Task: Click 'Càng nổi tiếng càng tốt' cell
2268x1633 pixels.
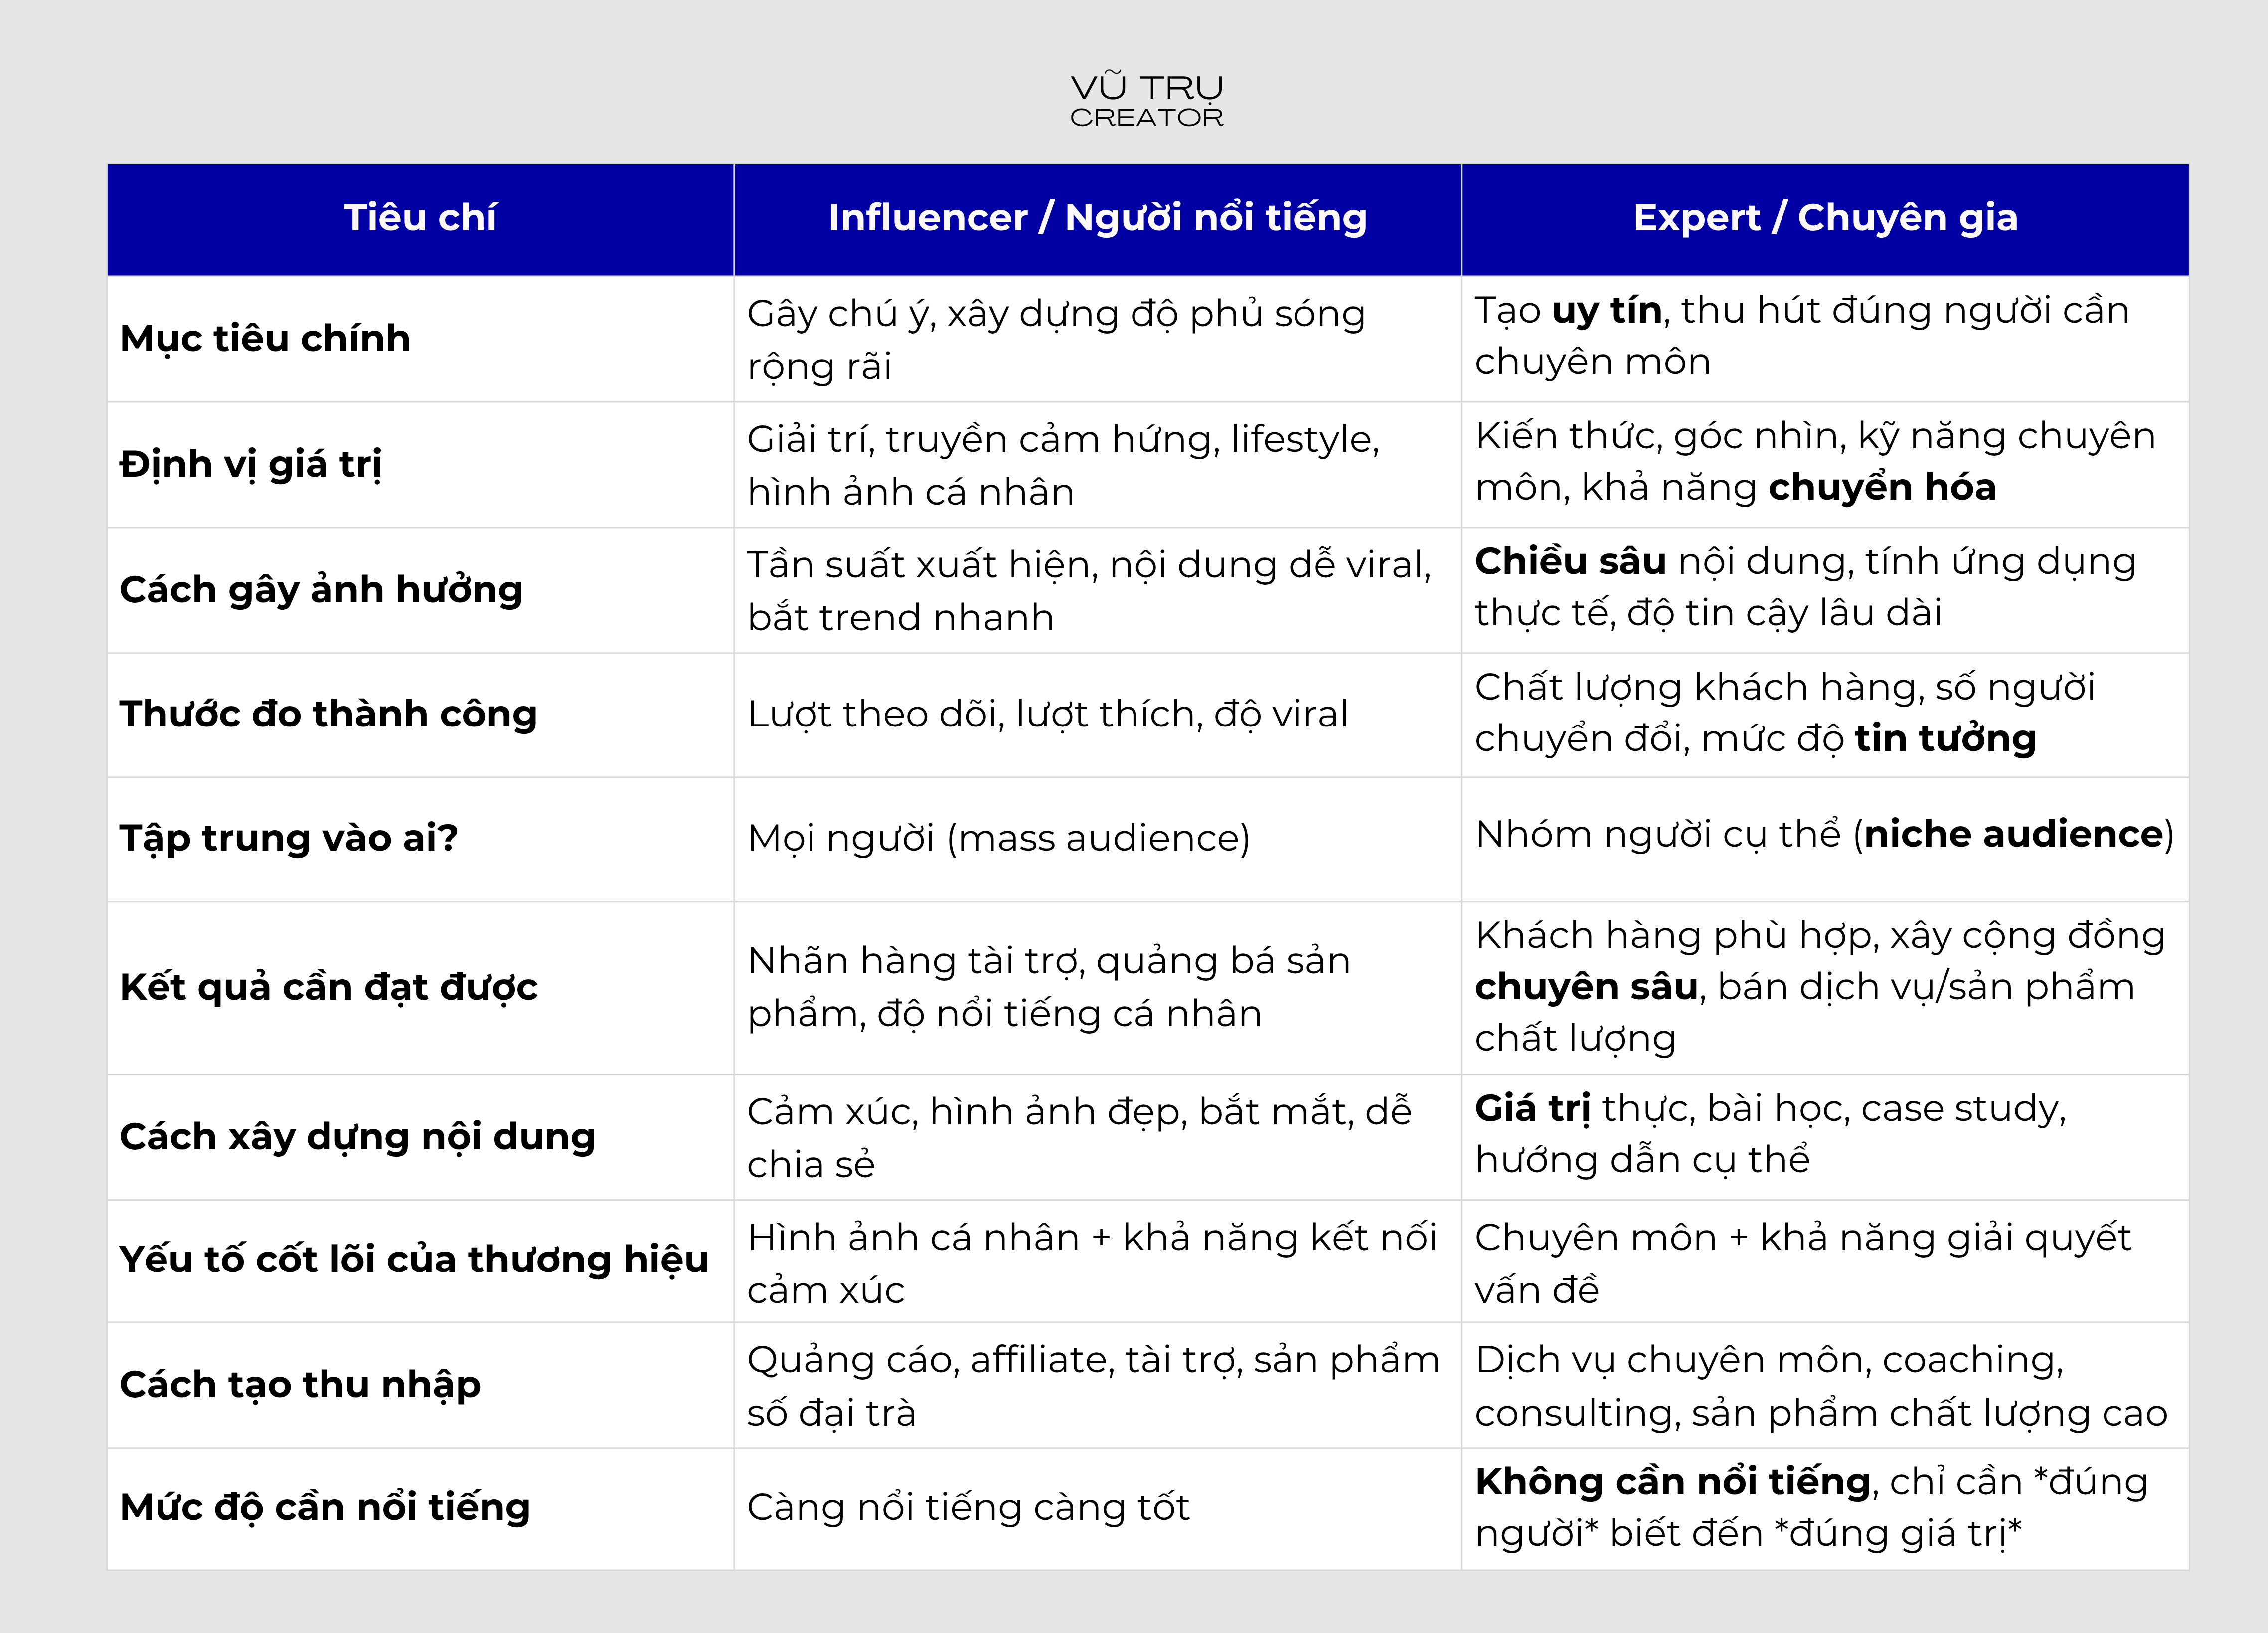Action: click(x=968, y=1508)
